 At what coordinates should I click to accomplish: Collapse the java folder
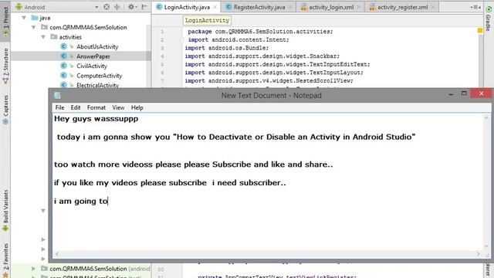pos(24,18)
